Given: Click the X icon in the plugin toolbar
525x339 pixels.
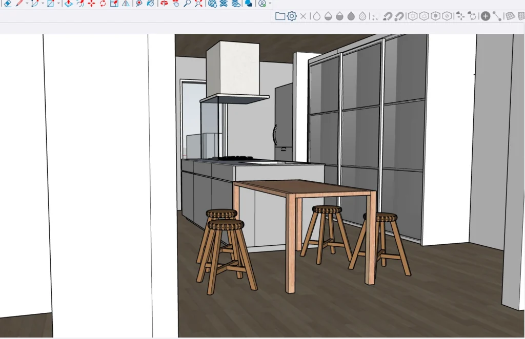Looking at the screenshot, I should (x=304, y=16).
